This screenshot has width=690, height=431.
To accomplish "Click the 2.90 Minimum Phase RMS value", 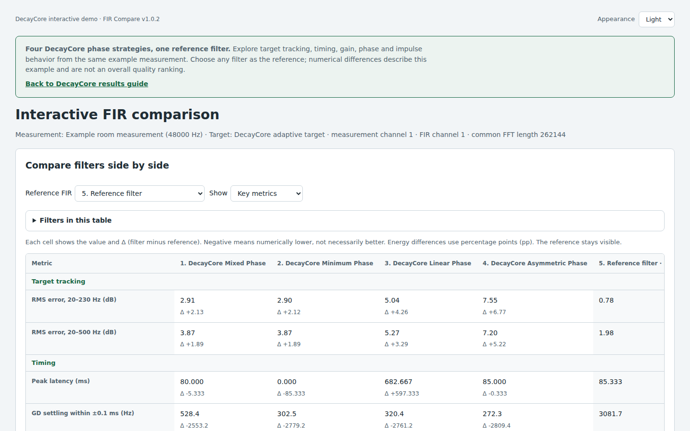I will (285, 300).
